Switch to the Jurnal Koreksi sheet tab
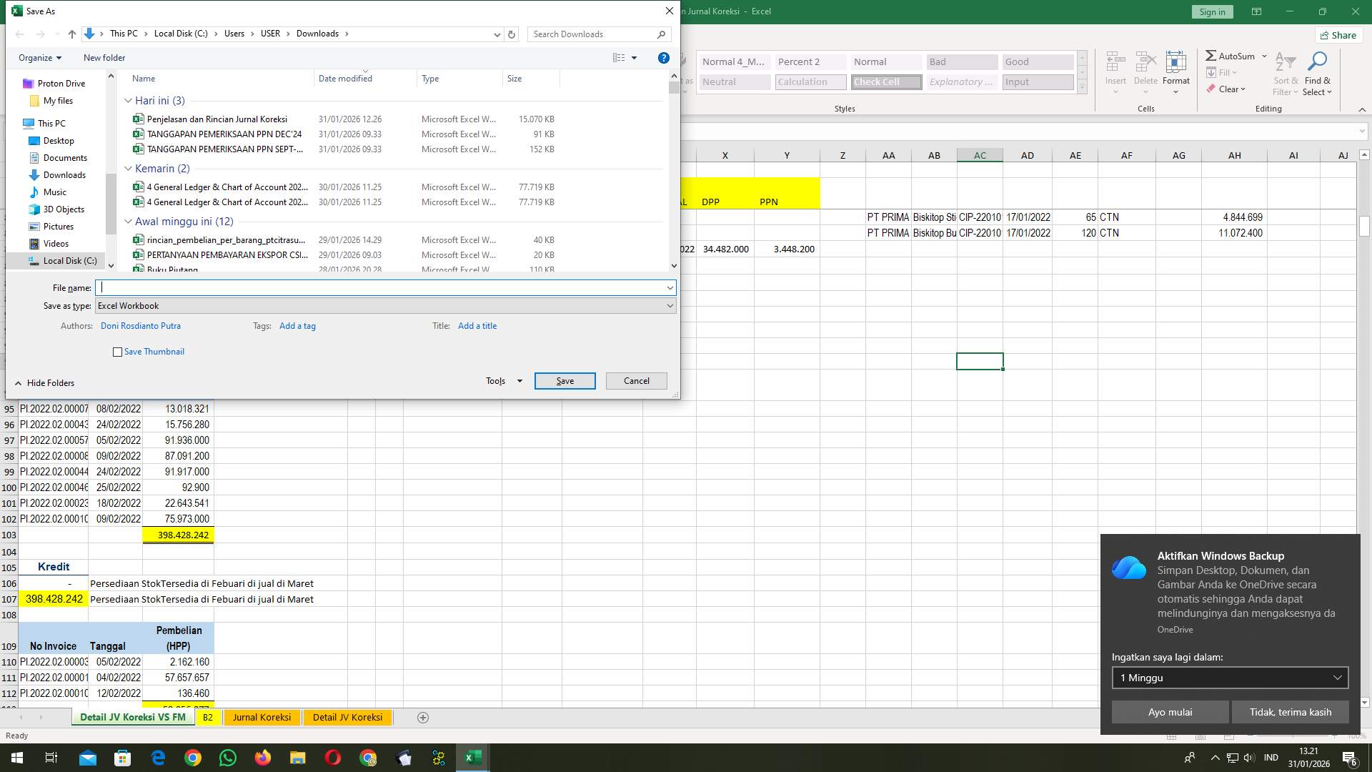Viewport: 1372px width, 772px height. (x=262, y=717)
